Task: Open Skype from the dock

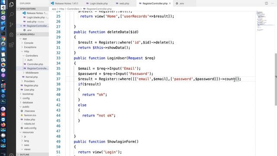Action: coord(3,91)
